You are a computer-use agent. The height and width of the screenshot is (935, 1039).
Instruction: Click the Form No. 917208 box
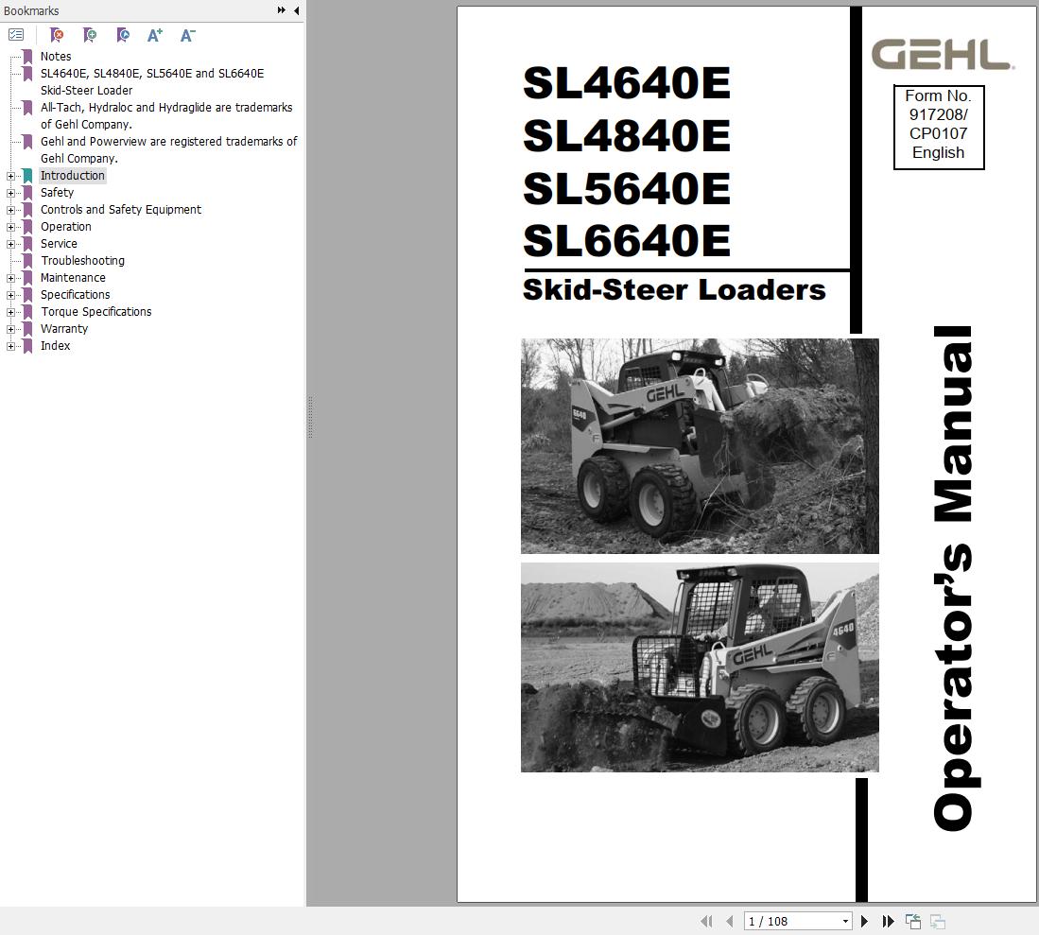(938, 127)
